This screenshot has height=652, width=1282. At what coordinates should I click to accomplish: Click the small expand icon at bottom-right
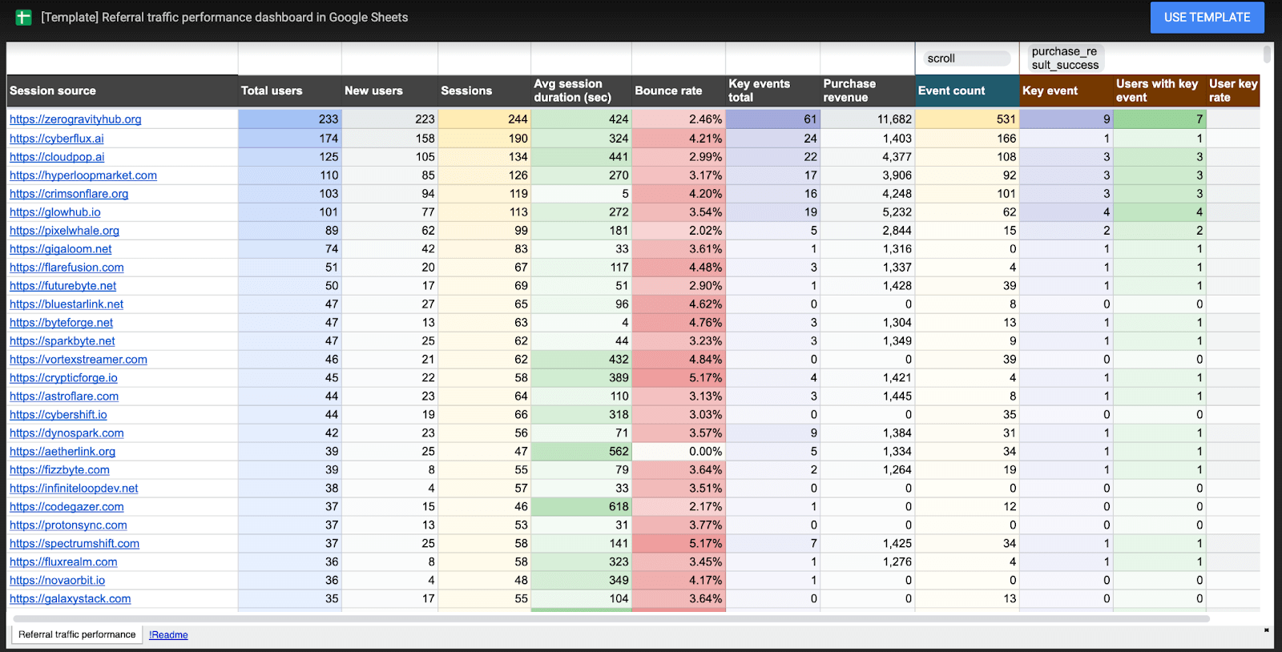[x=1267, y=630]
